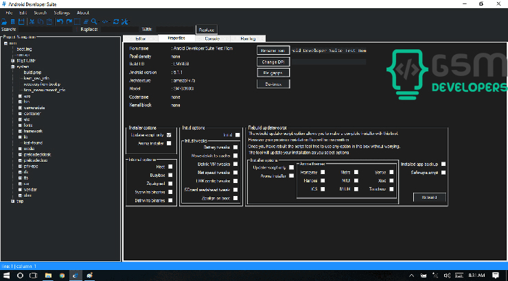Enable the Root checkbox
The image size is (508, 281).
[x=170, y=167]
